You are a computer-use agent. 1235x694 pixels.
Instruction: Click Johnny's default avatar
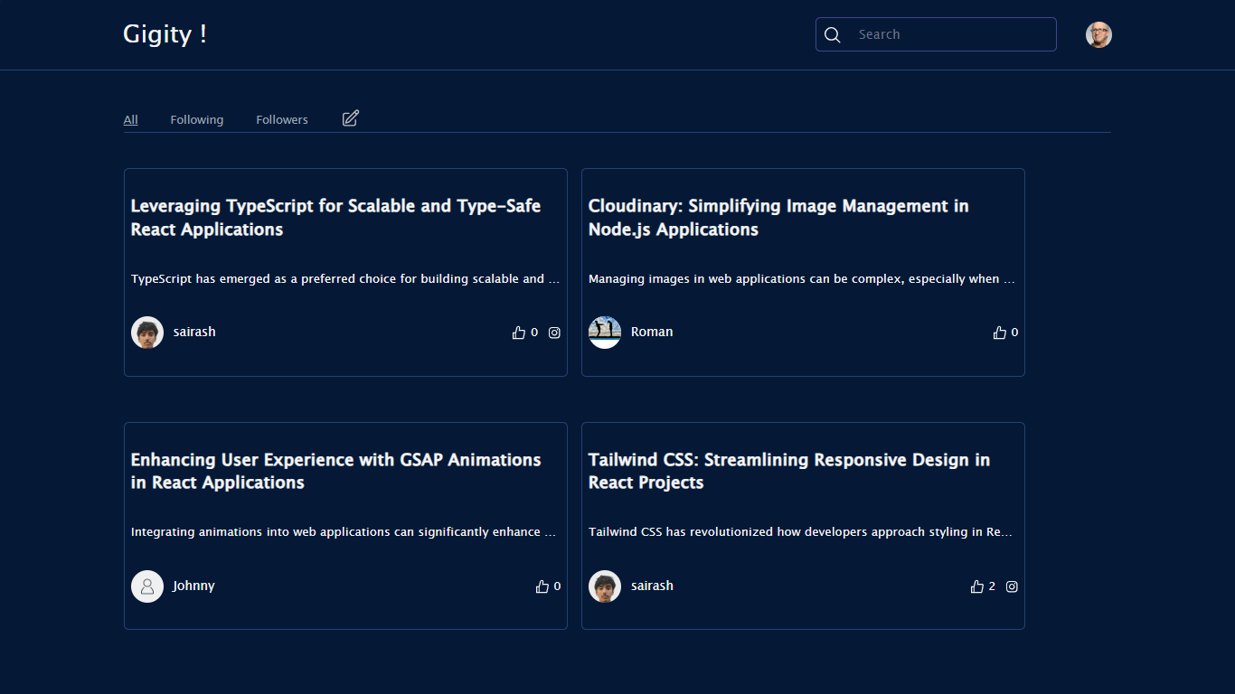pos(147,586)
